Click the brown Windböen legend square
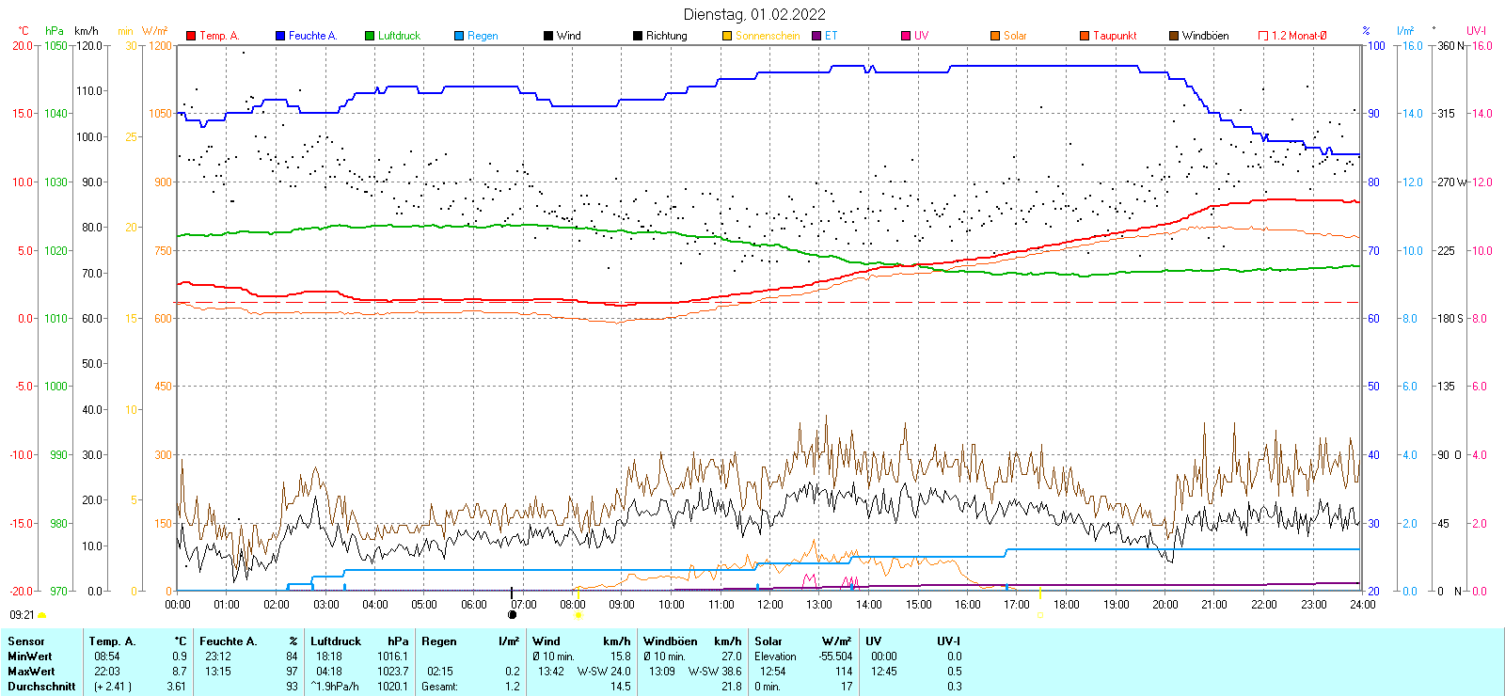Image resolution: width=1505 pixels, height=696 pixels. [x=1174, y=36]
